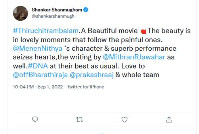Click the phrase 'A Beautiful movie'

pos(109,31)
